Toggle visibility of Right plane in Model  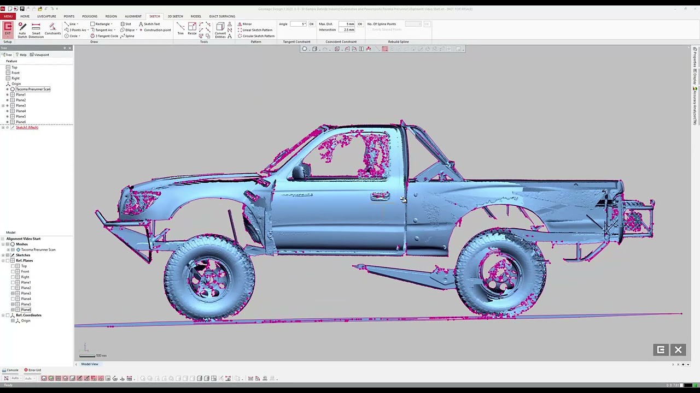coord(13,277)
